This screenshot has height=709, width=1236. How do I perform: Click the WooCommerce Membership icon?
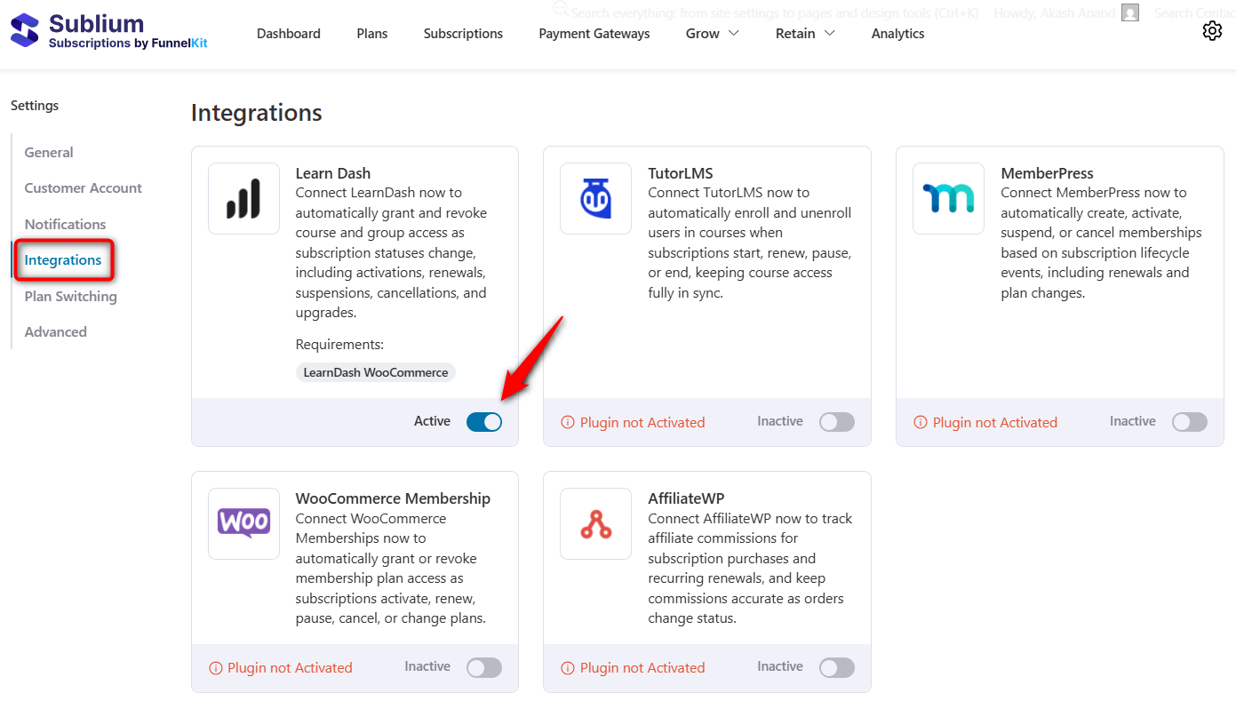(243, 523)
